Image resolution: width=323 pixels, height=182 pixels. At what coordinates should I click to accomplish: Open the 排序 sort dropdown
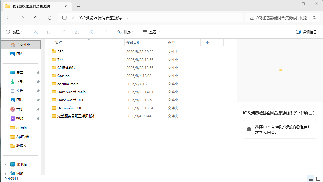pyautogui.click(x=126, y=32)
